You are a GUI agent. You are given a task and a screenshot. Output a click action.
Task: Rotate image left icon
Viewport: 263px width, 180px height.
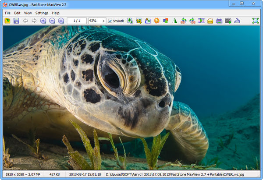click(184, 21)
